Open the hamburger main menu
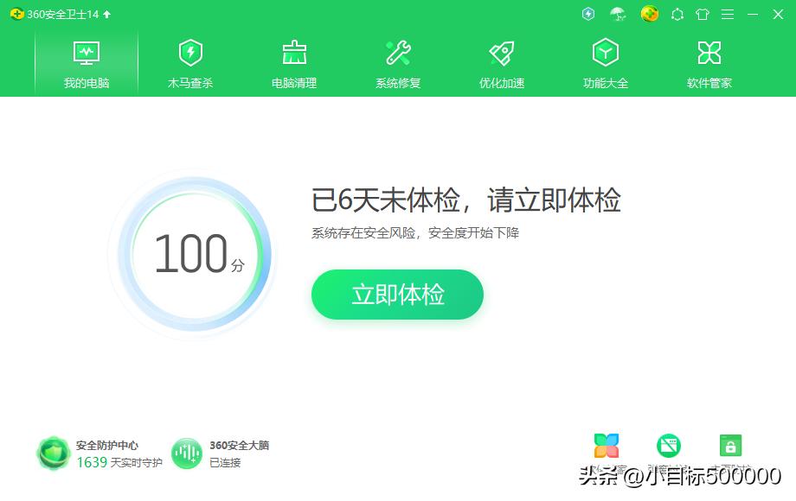The width and height of the screenshot is (796, 501). pos(728,14)
